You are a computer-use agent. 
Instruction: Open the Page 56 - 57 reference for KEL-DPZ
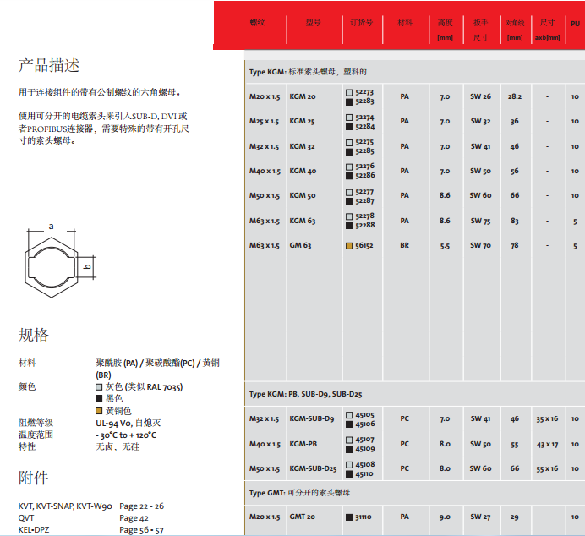click(x=141, y=530)
